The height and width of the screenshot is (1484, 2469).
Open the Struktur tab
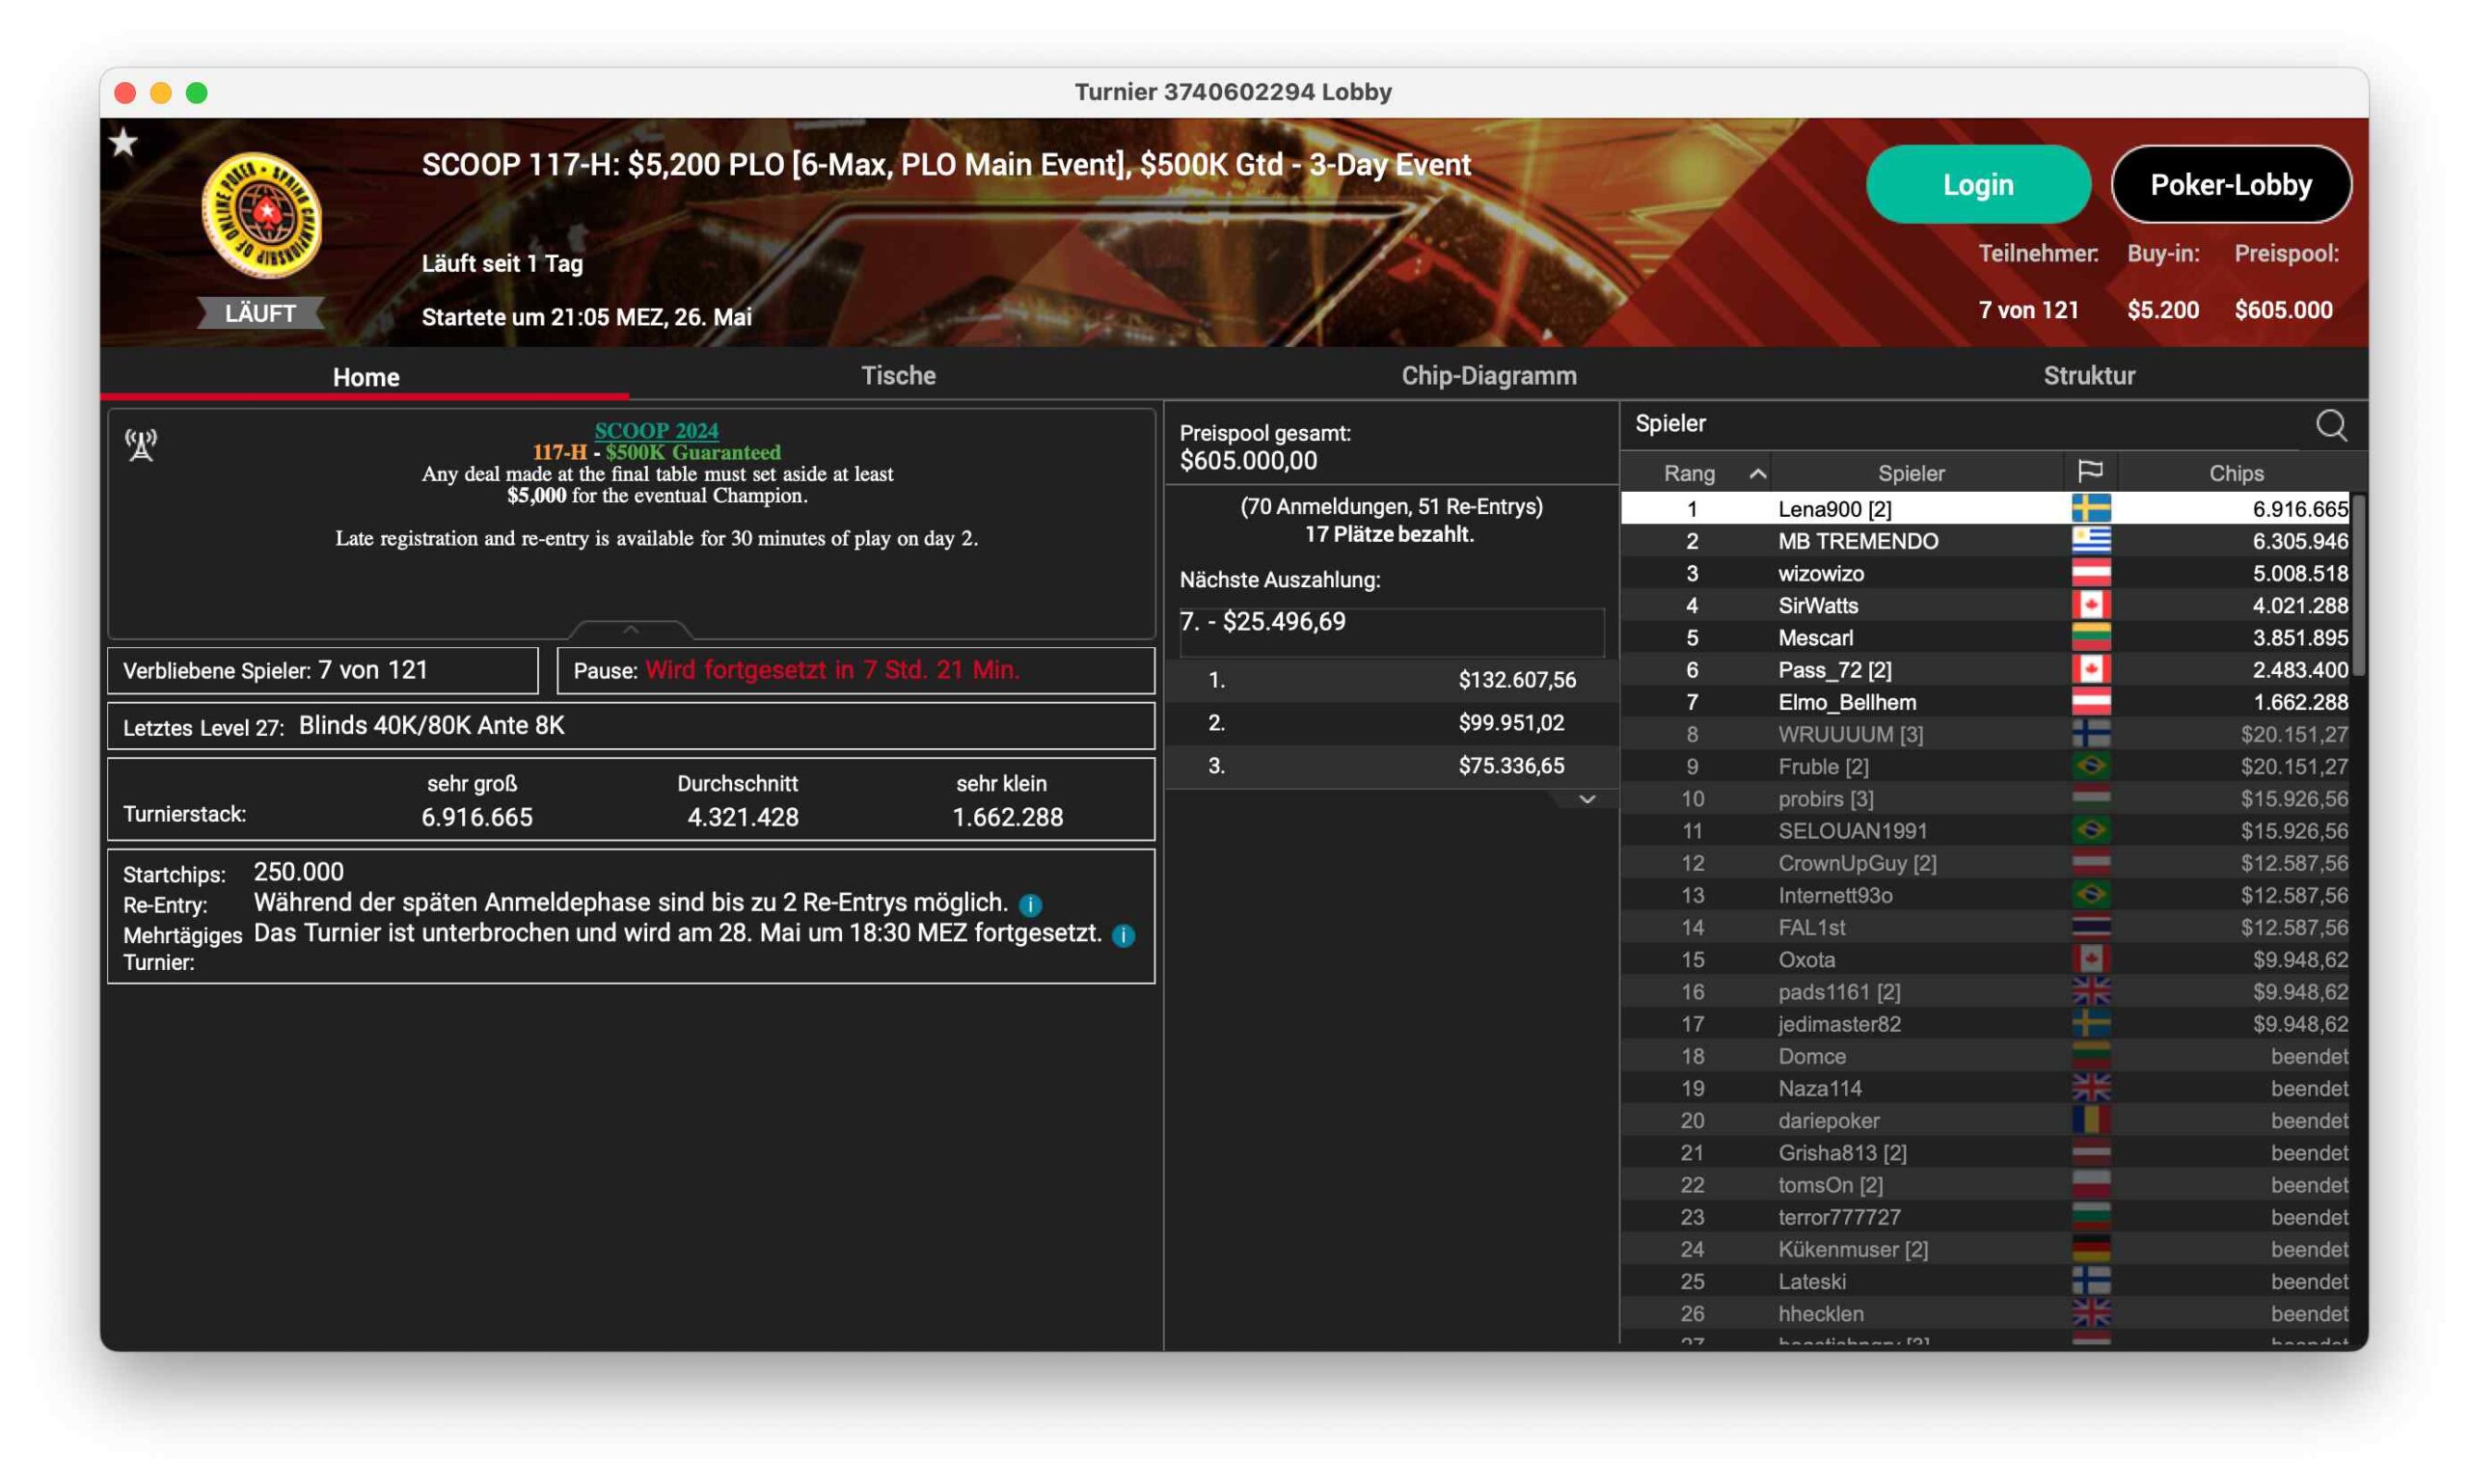point(2088,376)
